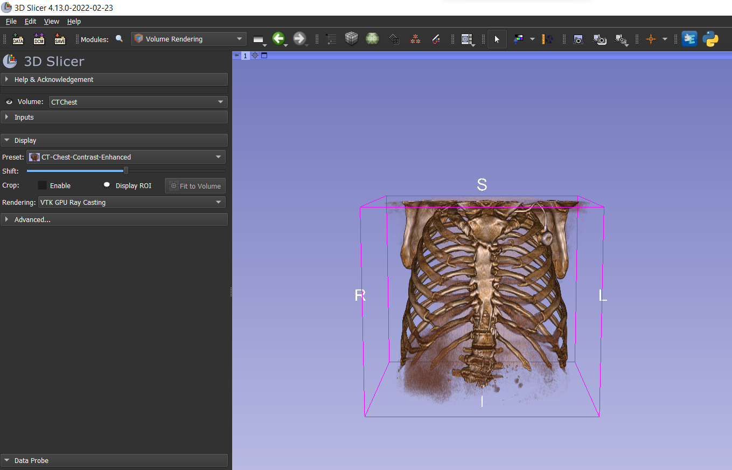Click the SAVE data icon
Image resolution: width=732 pixels, height=470 pixels.
click(x=60, y=39)
